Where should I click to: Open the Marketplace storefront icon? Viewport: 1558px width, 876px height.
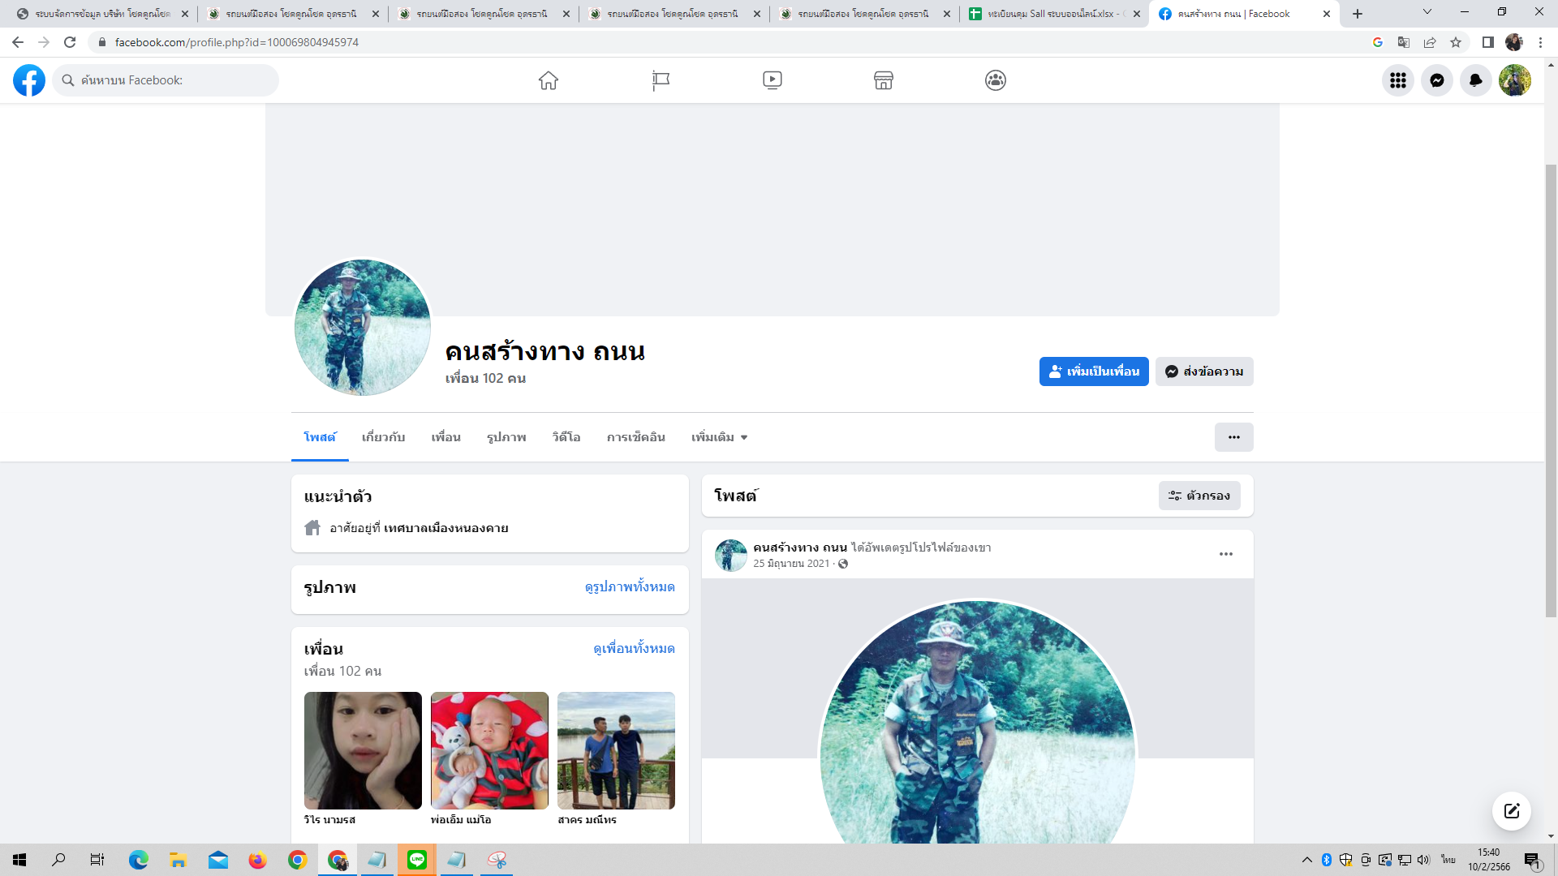(884, 80)
